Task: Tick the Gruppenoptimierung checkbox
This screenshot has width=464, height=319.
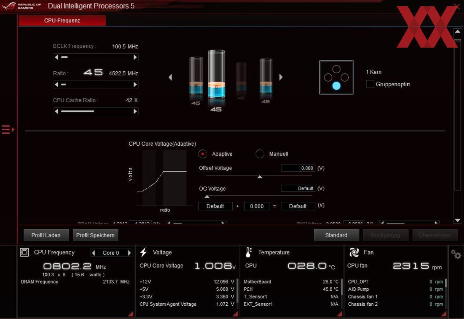Action: pyautogui.click(x=370, y=84)
